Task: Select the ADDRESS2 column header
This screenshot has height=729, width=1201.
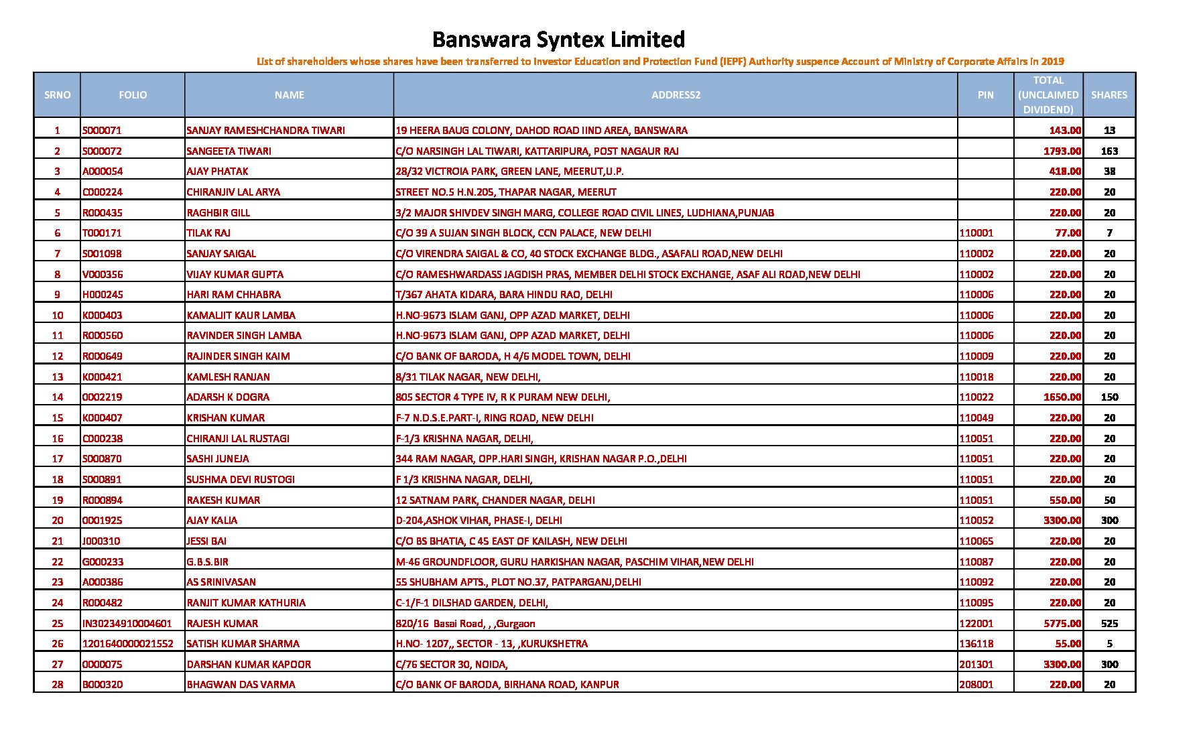Action: [x=676, y=95]
